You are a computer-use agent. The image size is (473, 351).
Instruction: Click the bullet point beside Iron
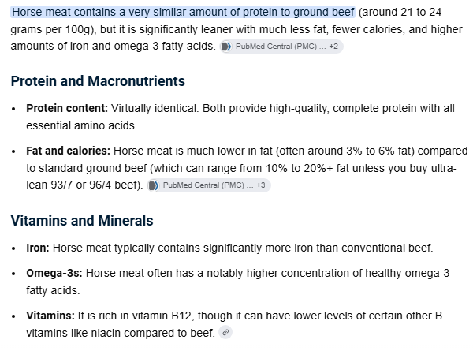[13, 248]
